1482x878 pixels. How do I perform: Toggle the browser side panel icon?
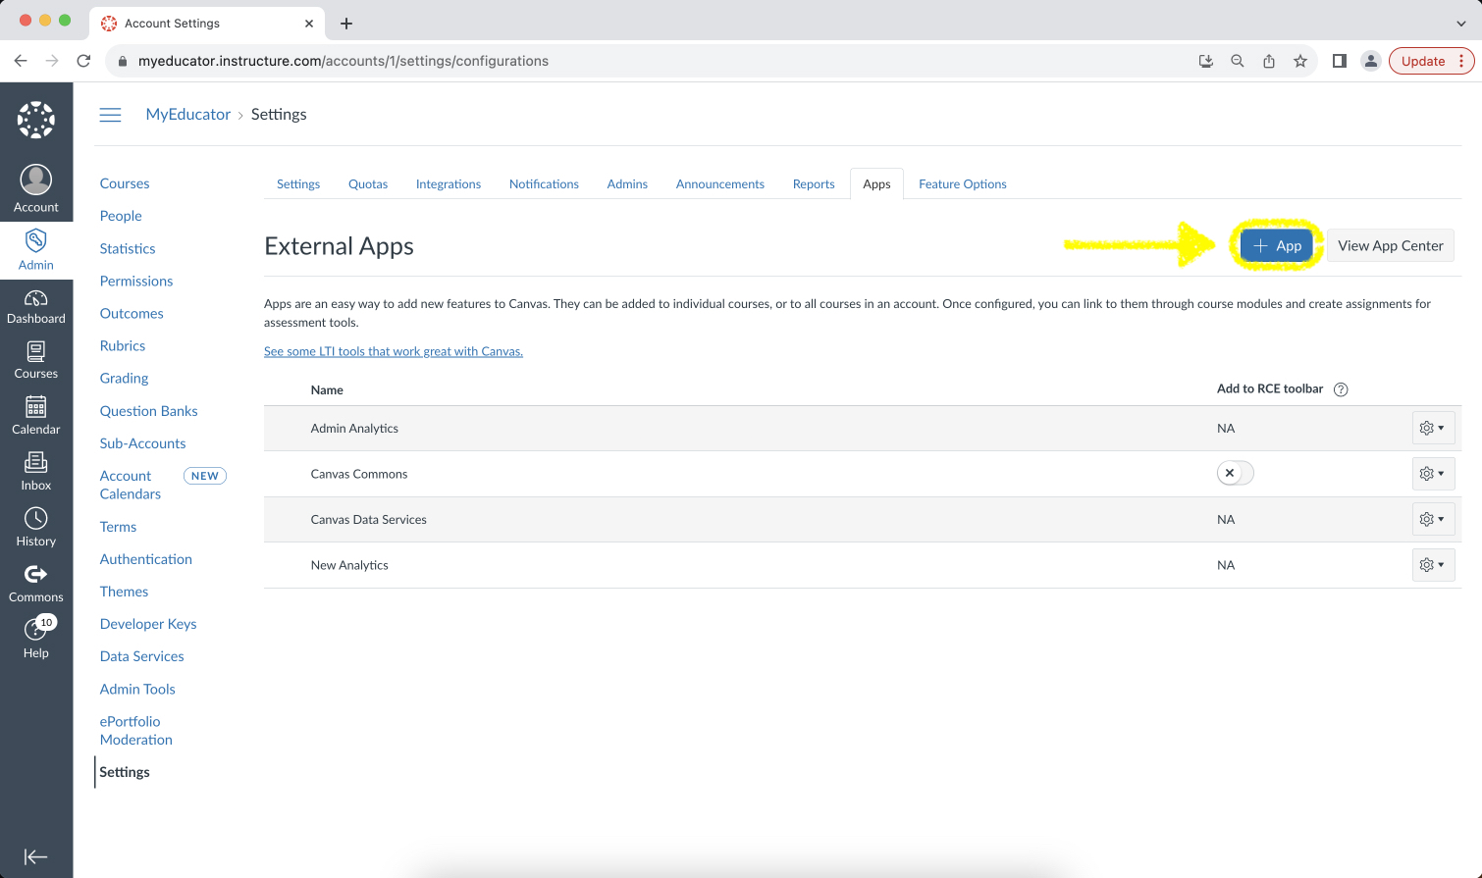tap(1339, 61)
